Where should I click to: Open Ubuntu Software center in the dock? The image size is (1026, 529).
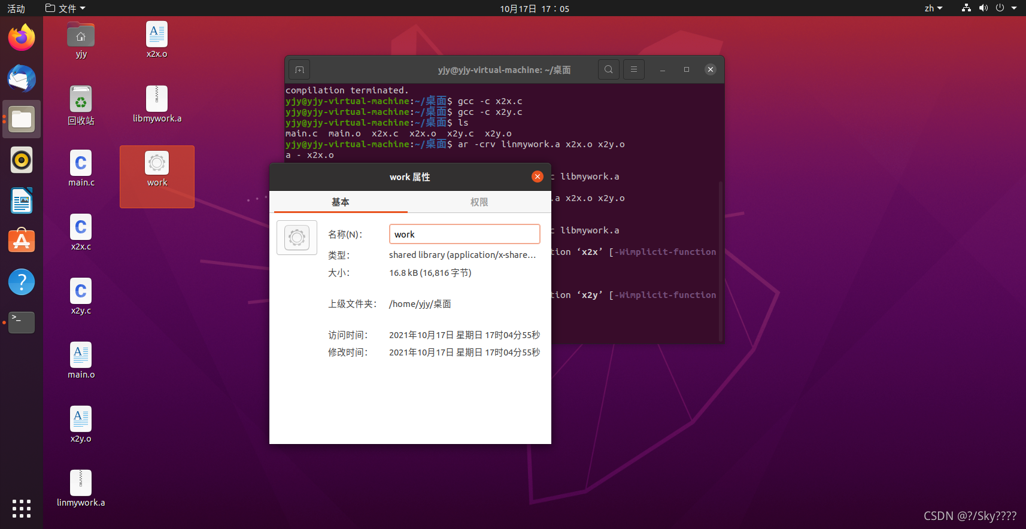[x=22, y=241]
